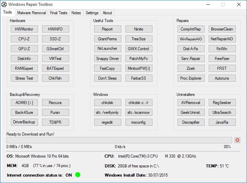Run the HWiNFO tool
The width and height of the screenshot is (247, 183).
(x=56, y=29)
